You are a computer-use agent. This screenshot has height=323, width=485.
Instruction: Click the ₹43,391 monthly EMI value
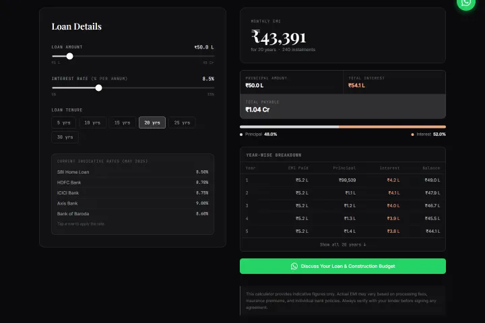point(279,37)
